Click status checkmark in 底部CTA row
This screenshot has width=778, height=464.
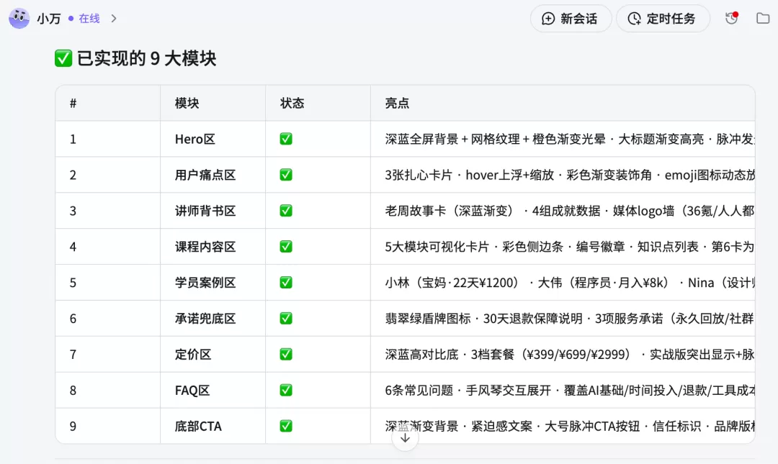pos(286,426)
